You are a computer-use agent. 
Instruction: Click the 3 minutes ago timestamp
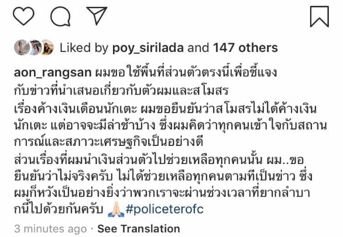(x=50, y=229)
